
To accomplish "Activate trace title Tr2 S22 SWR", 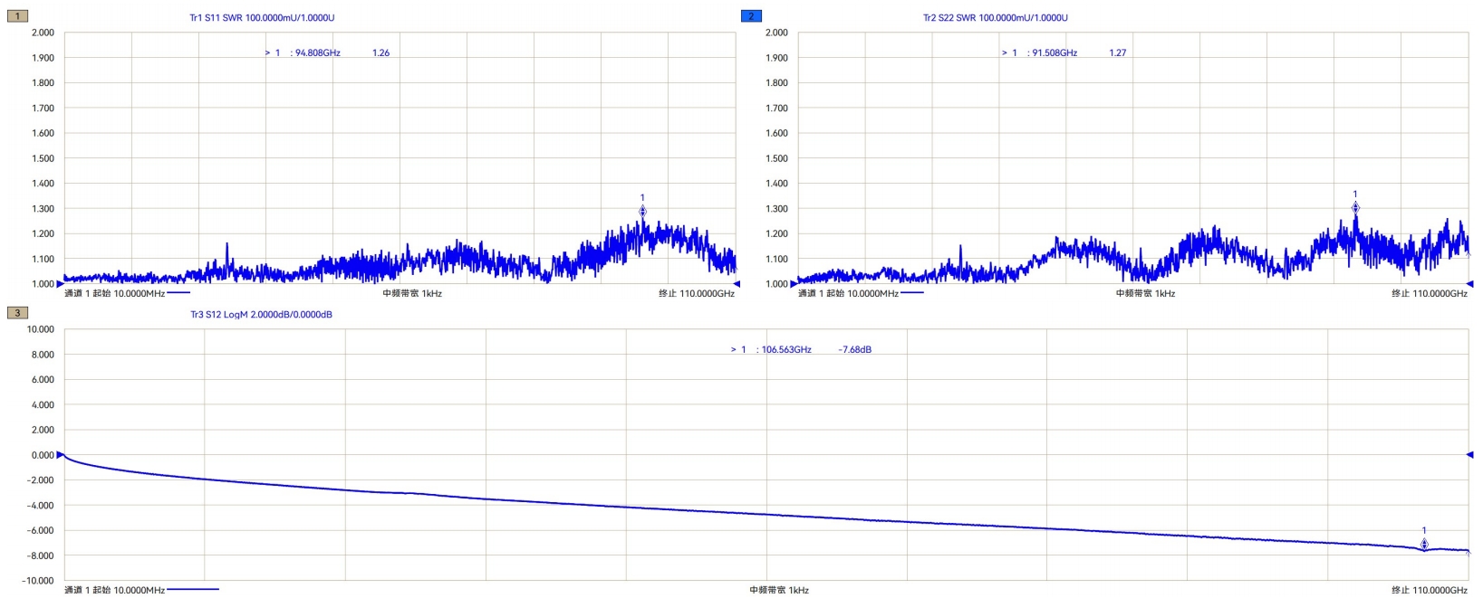I will [x=996, y=17].
